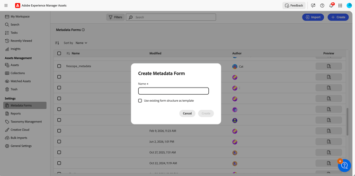The height and width of the screenshot is (176, 355).
Task: Click the table vertical scrollbar thumb
Action: (347, 122)
